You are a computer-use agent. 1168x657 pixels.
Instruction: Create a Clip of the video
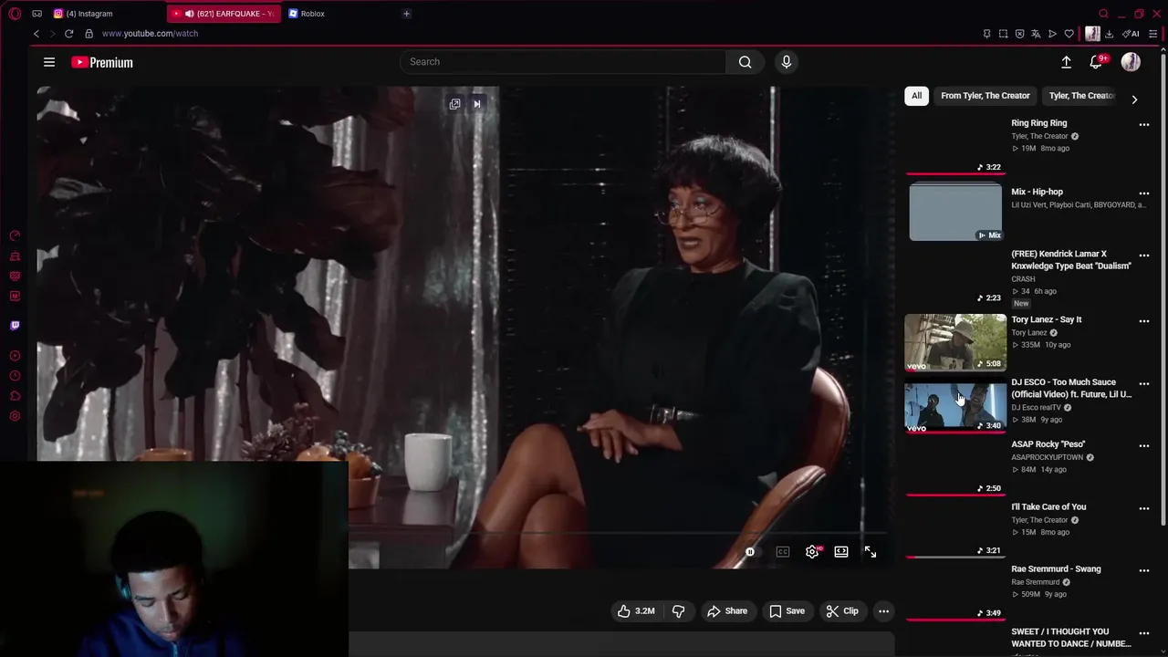click(x=841, y=611)
